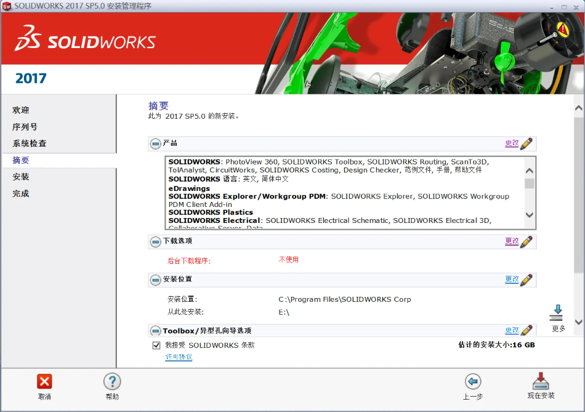Click the 后台下载程序 label
The image size is (585, 412).
(189, 261)
